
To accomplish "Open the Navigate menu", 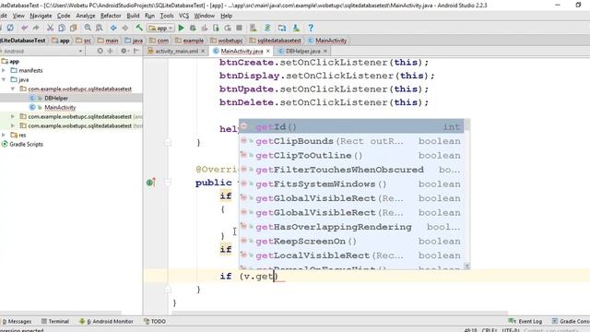I will pyautogui.click(x=41, y=16).
